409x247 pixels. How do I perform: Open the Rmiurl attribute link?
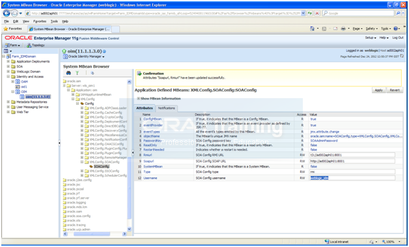(148, 155)
